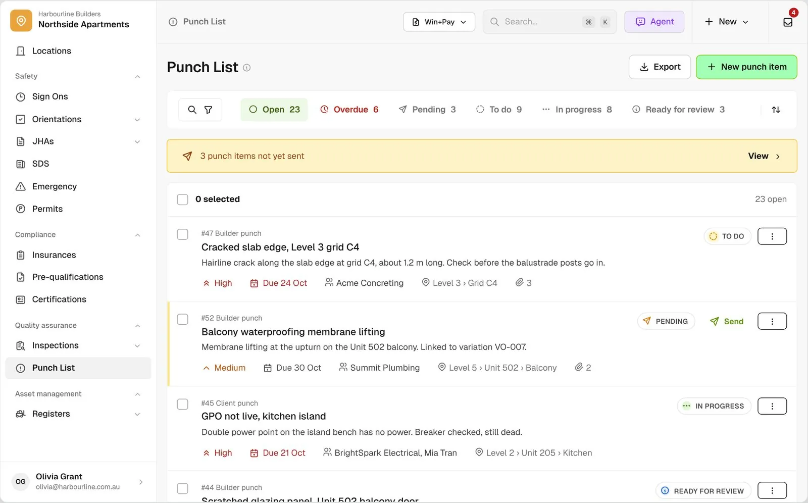808x503 pixels.
Task: Collapse the Safety section
Action: (137, 76)
